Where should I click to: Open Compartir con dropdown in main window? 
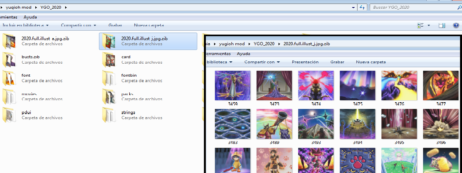pyautogui.click(x=79, y=25)
